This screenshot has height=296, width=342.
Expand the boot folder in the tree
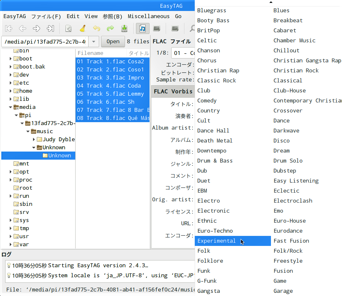[x=10, y=58]
